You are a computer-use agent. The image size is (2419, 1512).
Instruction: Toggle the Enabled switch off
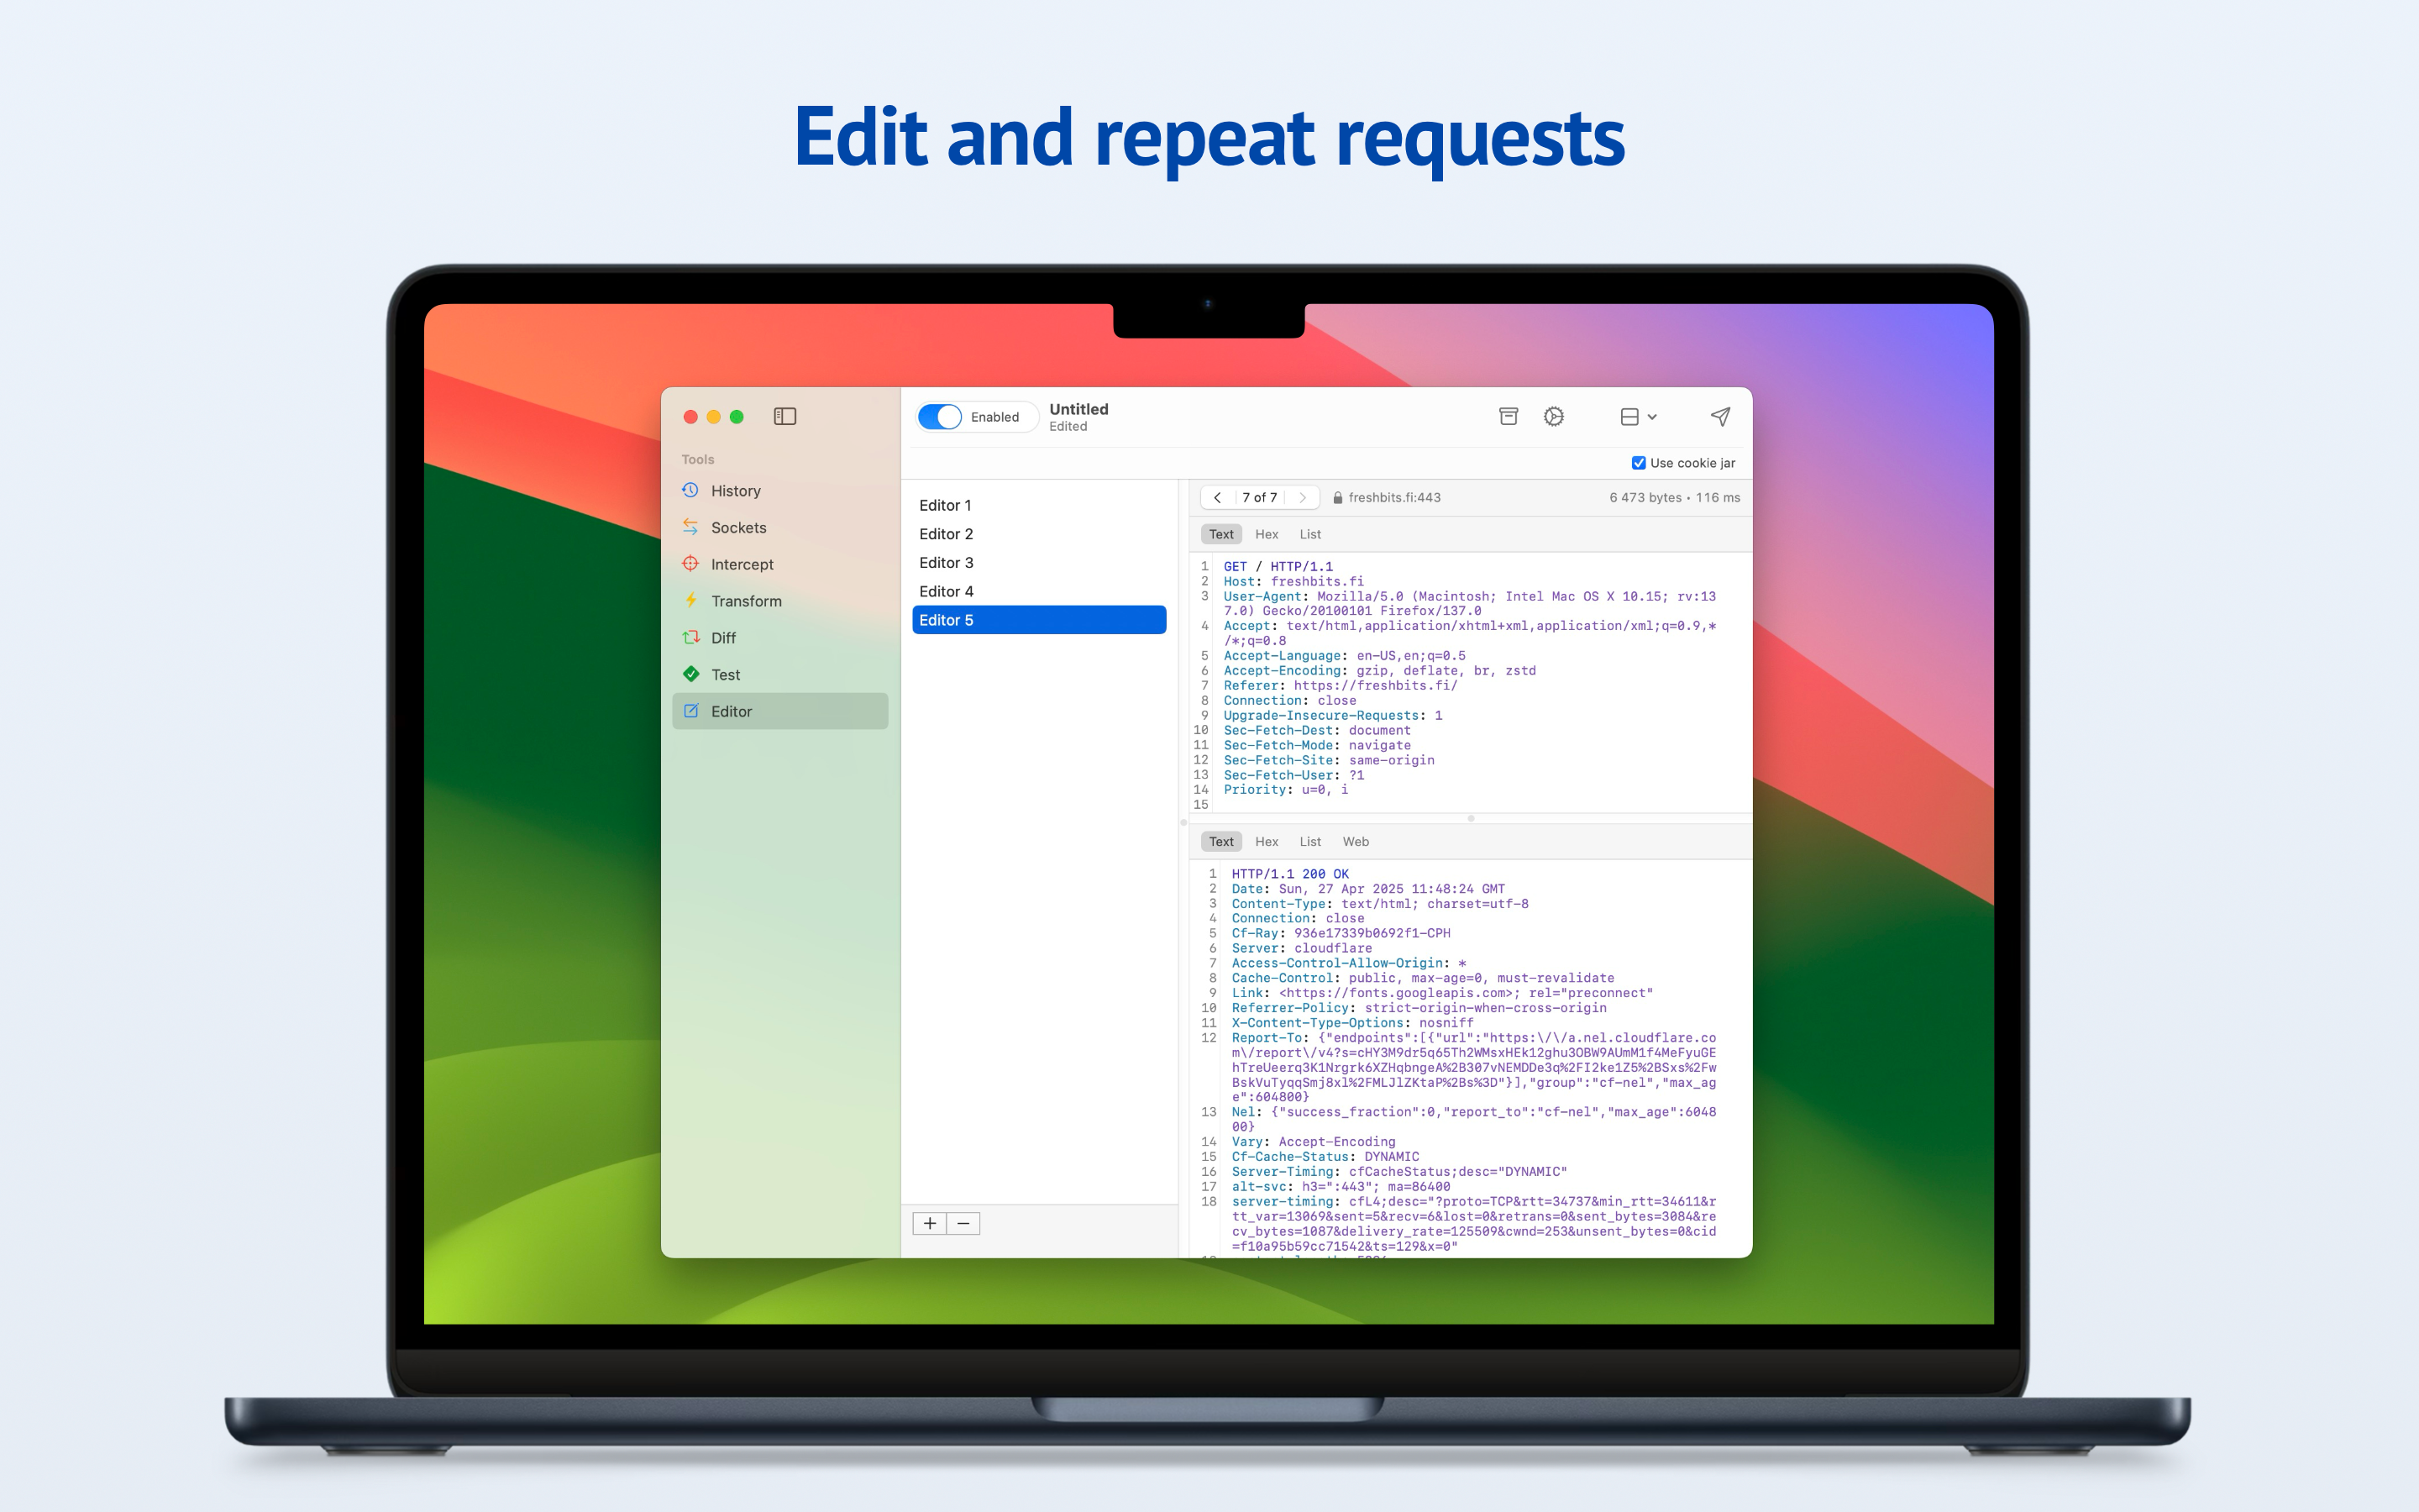(x=940, y=417)
